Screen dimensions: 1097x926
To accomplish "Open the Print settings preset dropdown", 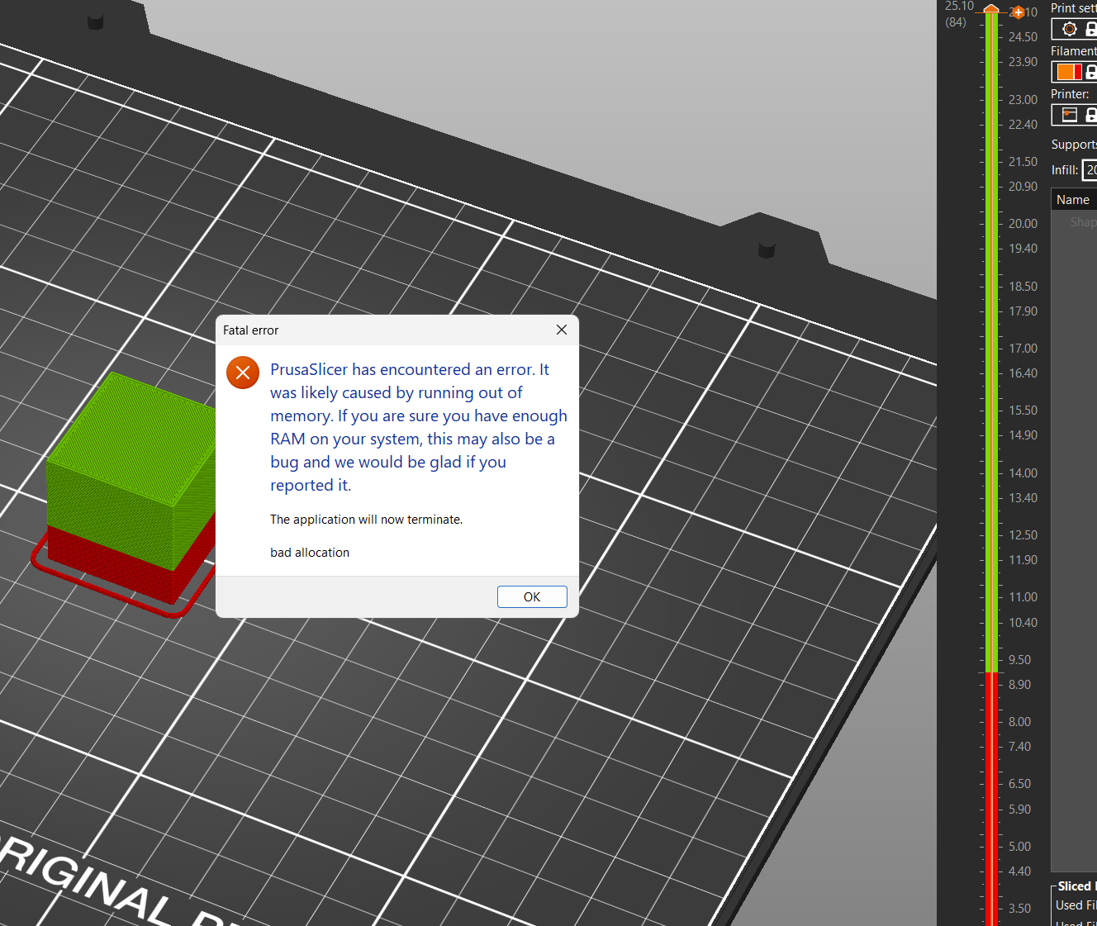I will pos(1082,29).
